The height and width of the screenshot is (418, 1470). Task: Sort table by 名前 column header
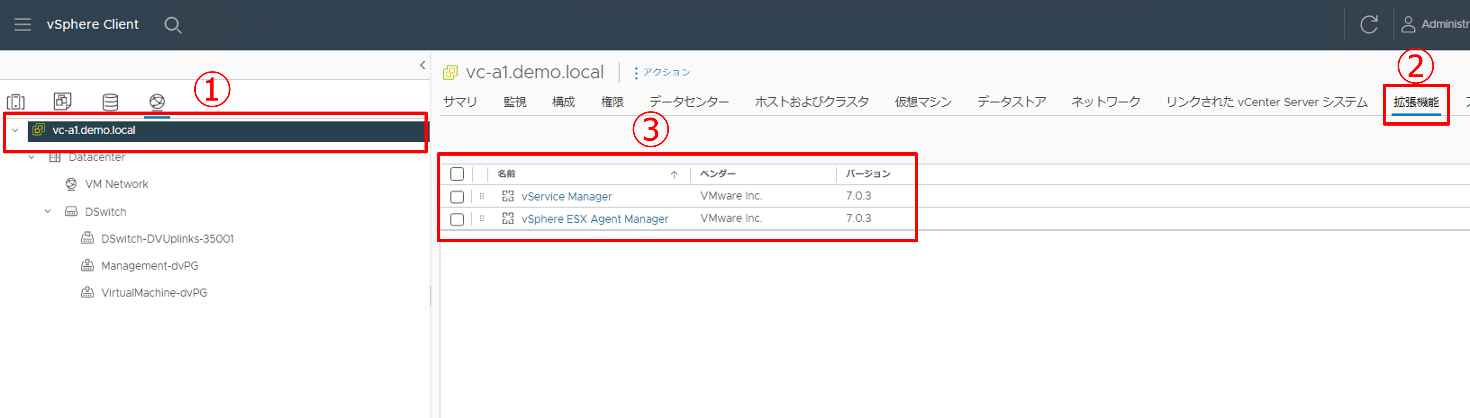(506, 174)
